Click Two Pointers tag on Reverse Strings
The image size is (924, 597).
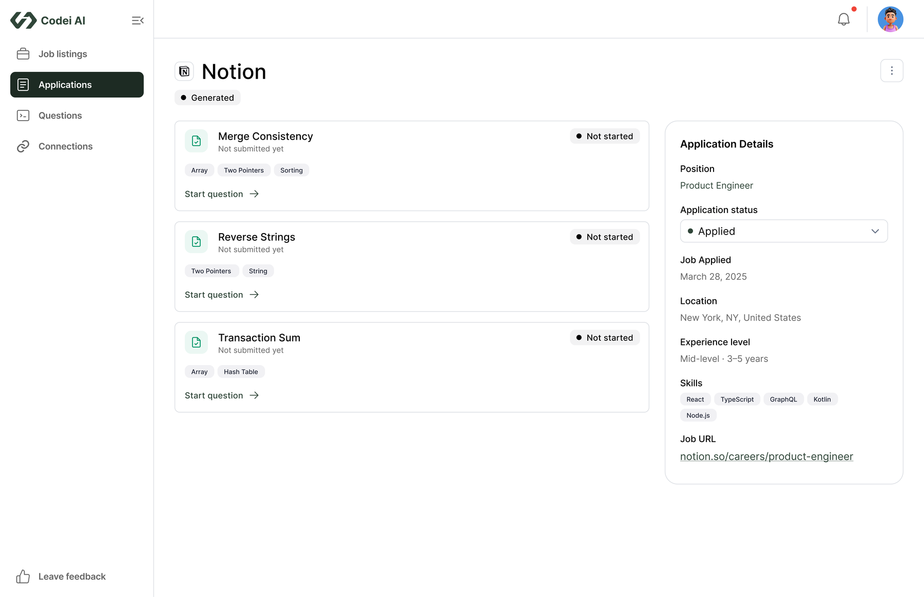coord(211,271)
